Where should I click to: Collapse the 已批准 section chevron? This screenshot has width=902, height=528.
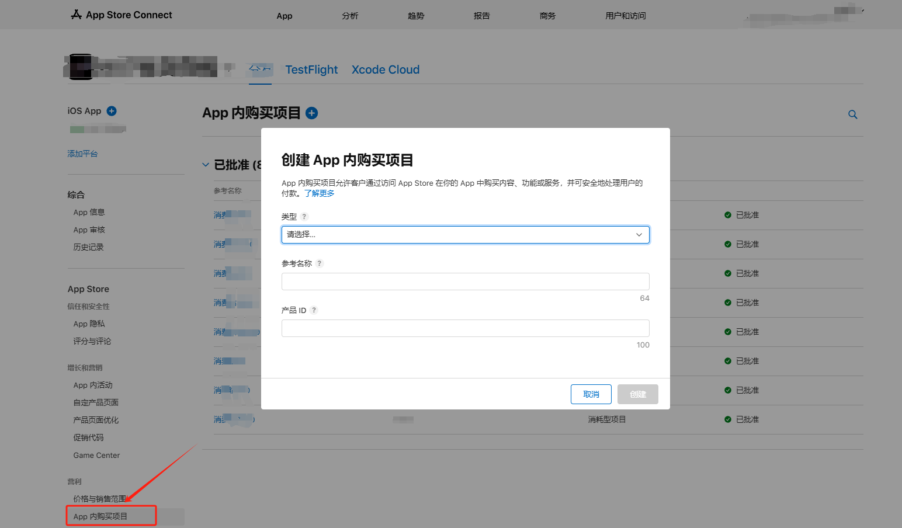tap(206, 165)
